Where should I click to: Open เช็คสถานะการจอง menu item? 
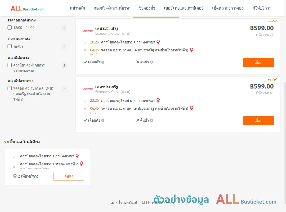pyautogui.click(x=228, y=8)
